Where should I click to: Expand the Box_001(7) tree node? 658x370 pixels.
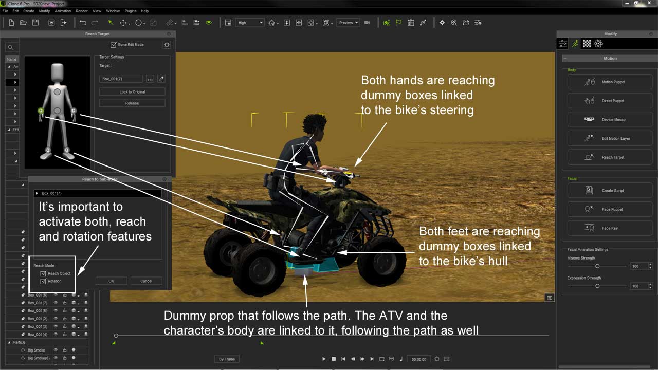pyautogui.click(x=37, y=193)
